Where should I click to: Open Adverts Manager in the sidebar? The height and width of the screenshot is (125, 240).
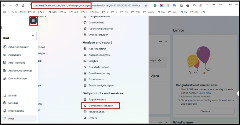pyautogui.click(x=18, y=47)
